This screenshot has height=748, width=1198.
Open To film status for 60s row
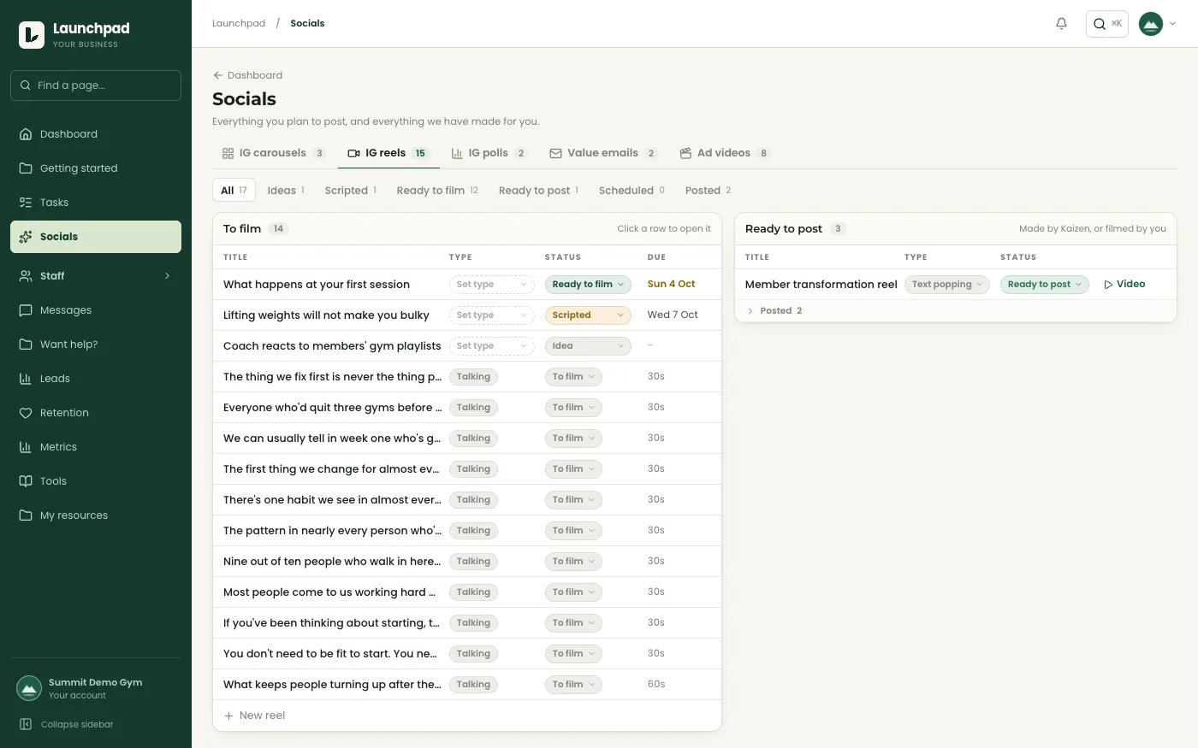pos(573,685)
